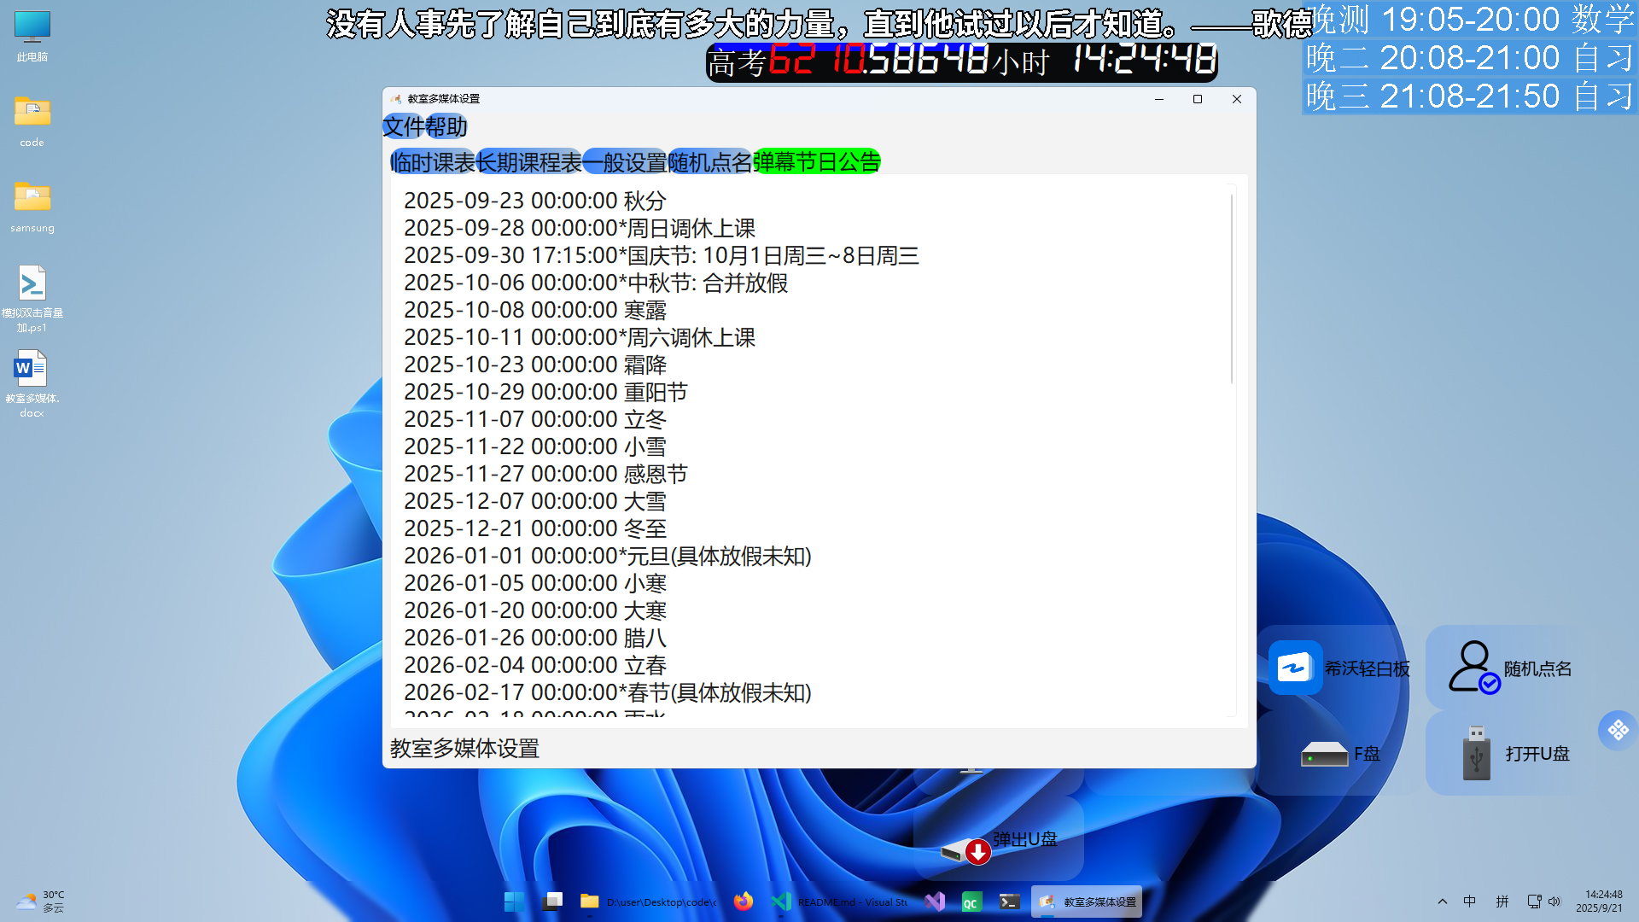Screen dimensions: 1639x922
Task: Switch to the 临时课表 tab
Action: (x=433, y=162)
